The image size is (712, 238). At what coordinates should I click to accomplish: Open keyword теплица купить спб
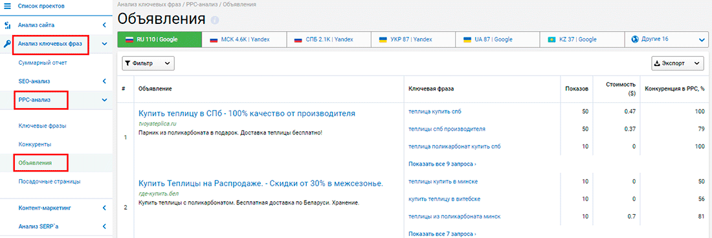(435, 111)
